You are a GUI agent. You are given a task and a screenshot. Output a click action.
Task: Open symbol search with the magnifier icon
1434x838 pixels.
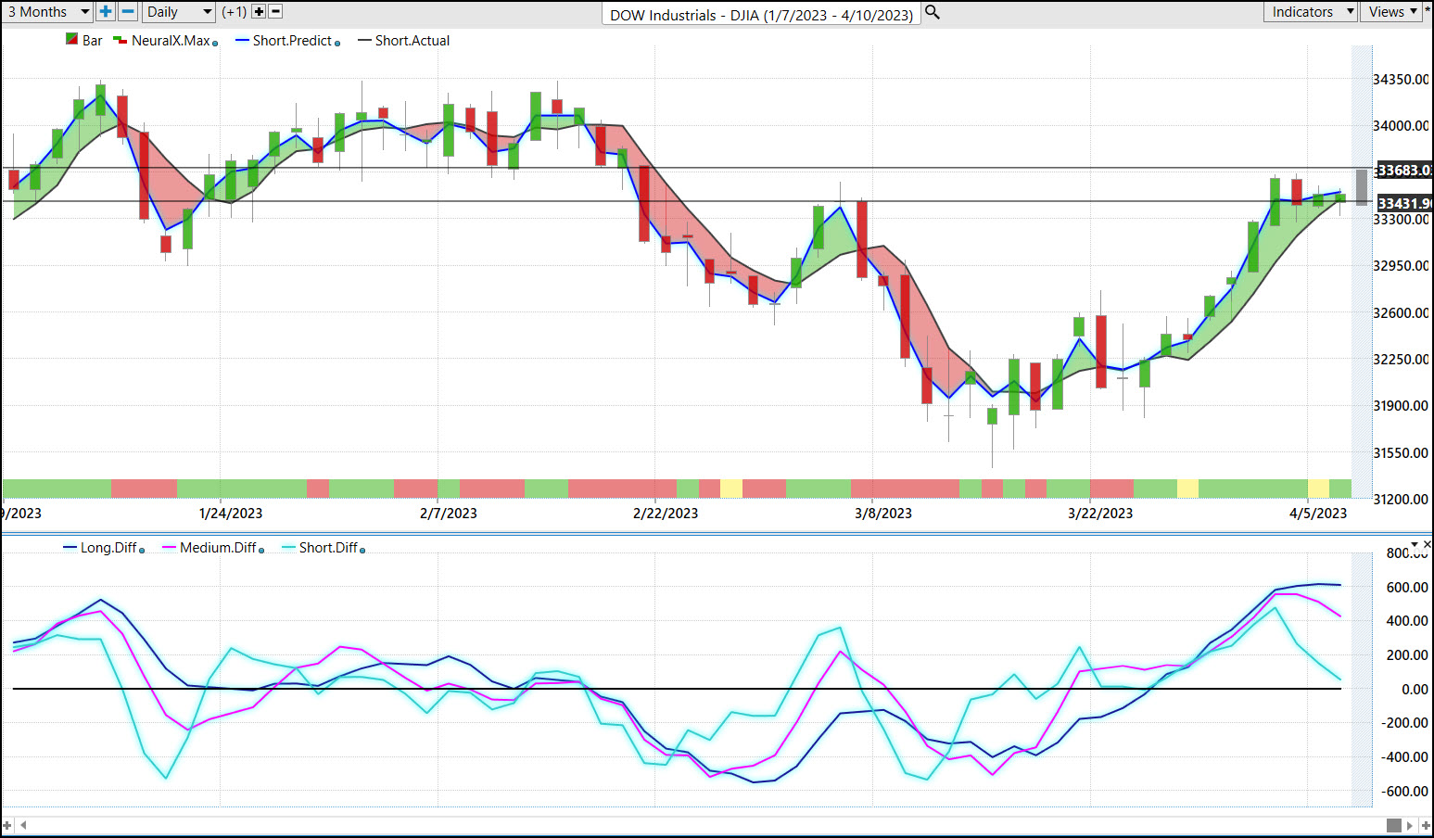pyautogui.click(x=933, y=13)
